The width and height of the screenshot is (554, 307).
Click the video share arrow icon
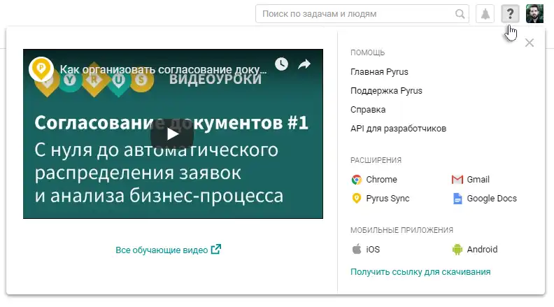[x=304, y=64]
